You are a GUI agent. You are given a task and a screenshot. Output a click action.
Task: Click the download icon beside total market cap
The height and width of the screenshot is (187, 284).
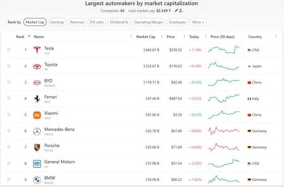click(x=181, y=10)
